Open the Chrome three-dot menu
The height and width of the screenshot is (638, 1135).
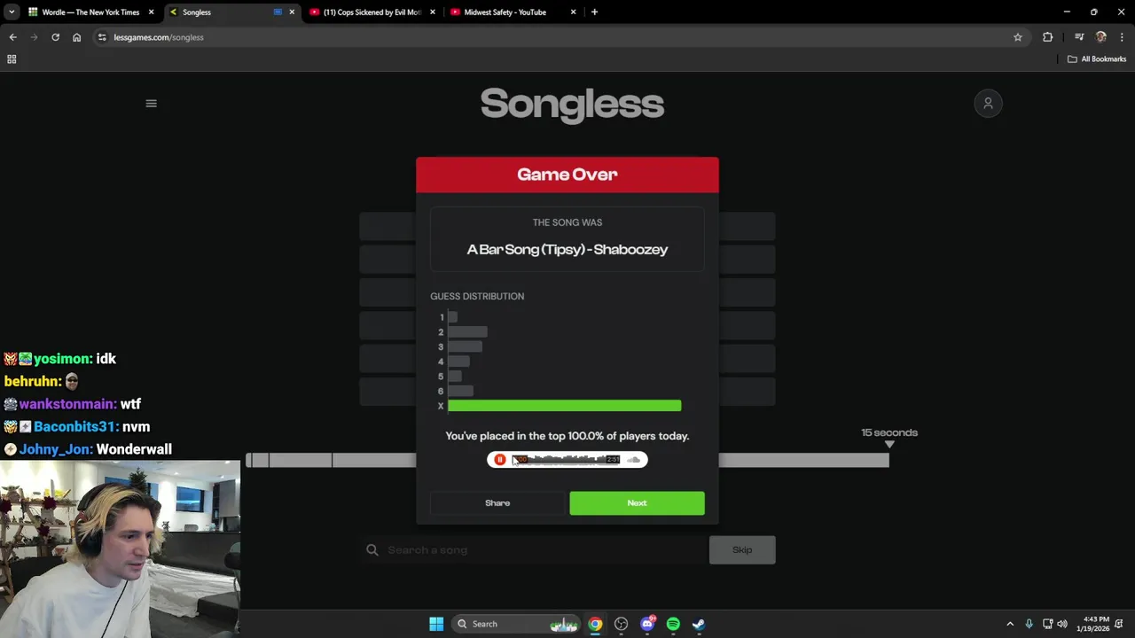[1122, 37]
